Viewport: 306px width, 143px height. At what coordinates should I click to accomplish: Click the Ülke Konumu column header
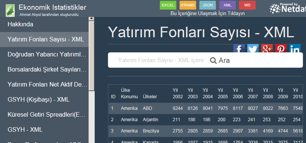pos(130,93)
